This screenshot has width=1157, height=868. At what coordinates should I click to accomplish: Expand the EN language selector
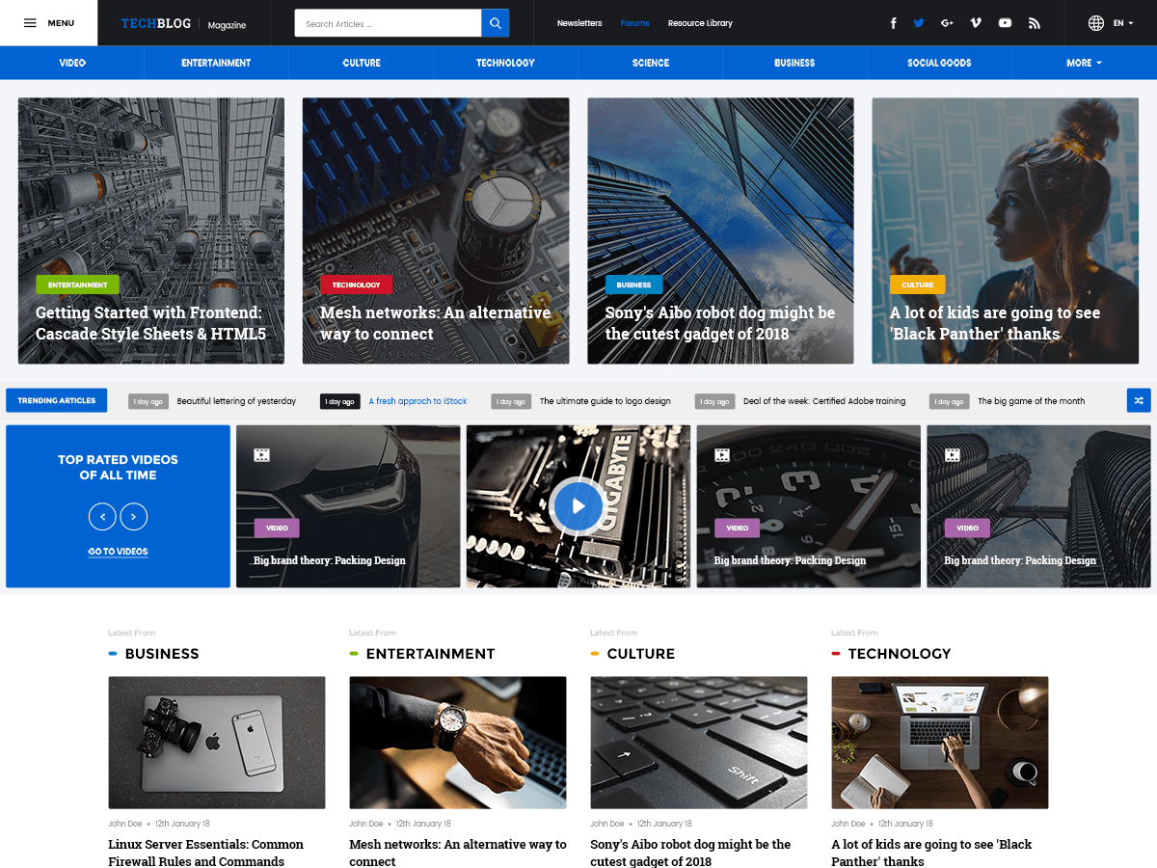pyautogui.click(x=1110, y=23)
